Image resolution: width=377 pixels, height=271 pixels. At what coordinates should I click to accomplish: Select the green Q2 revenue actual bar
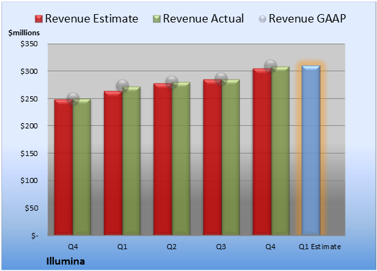click(x=181, y=159)
